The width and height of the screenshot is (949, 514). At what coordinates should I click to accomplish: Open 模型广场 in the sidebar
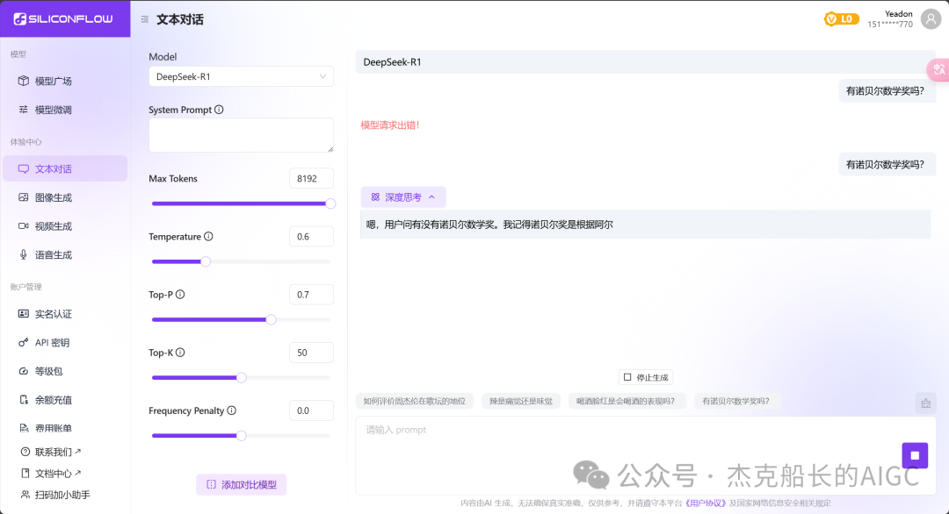pos(65,81)
